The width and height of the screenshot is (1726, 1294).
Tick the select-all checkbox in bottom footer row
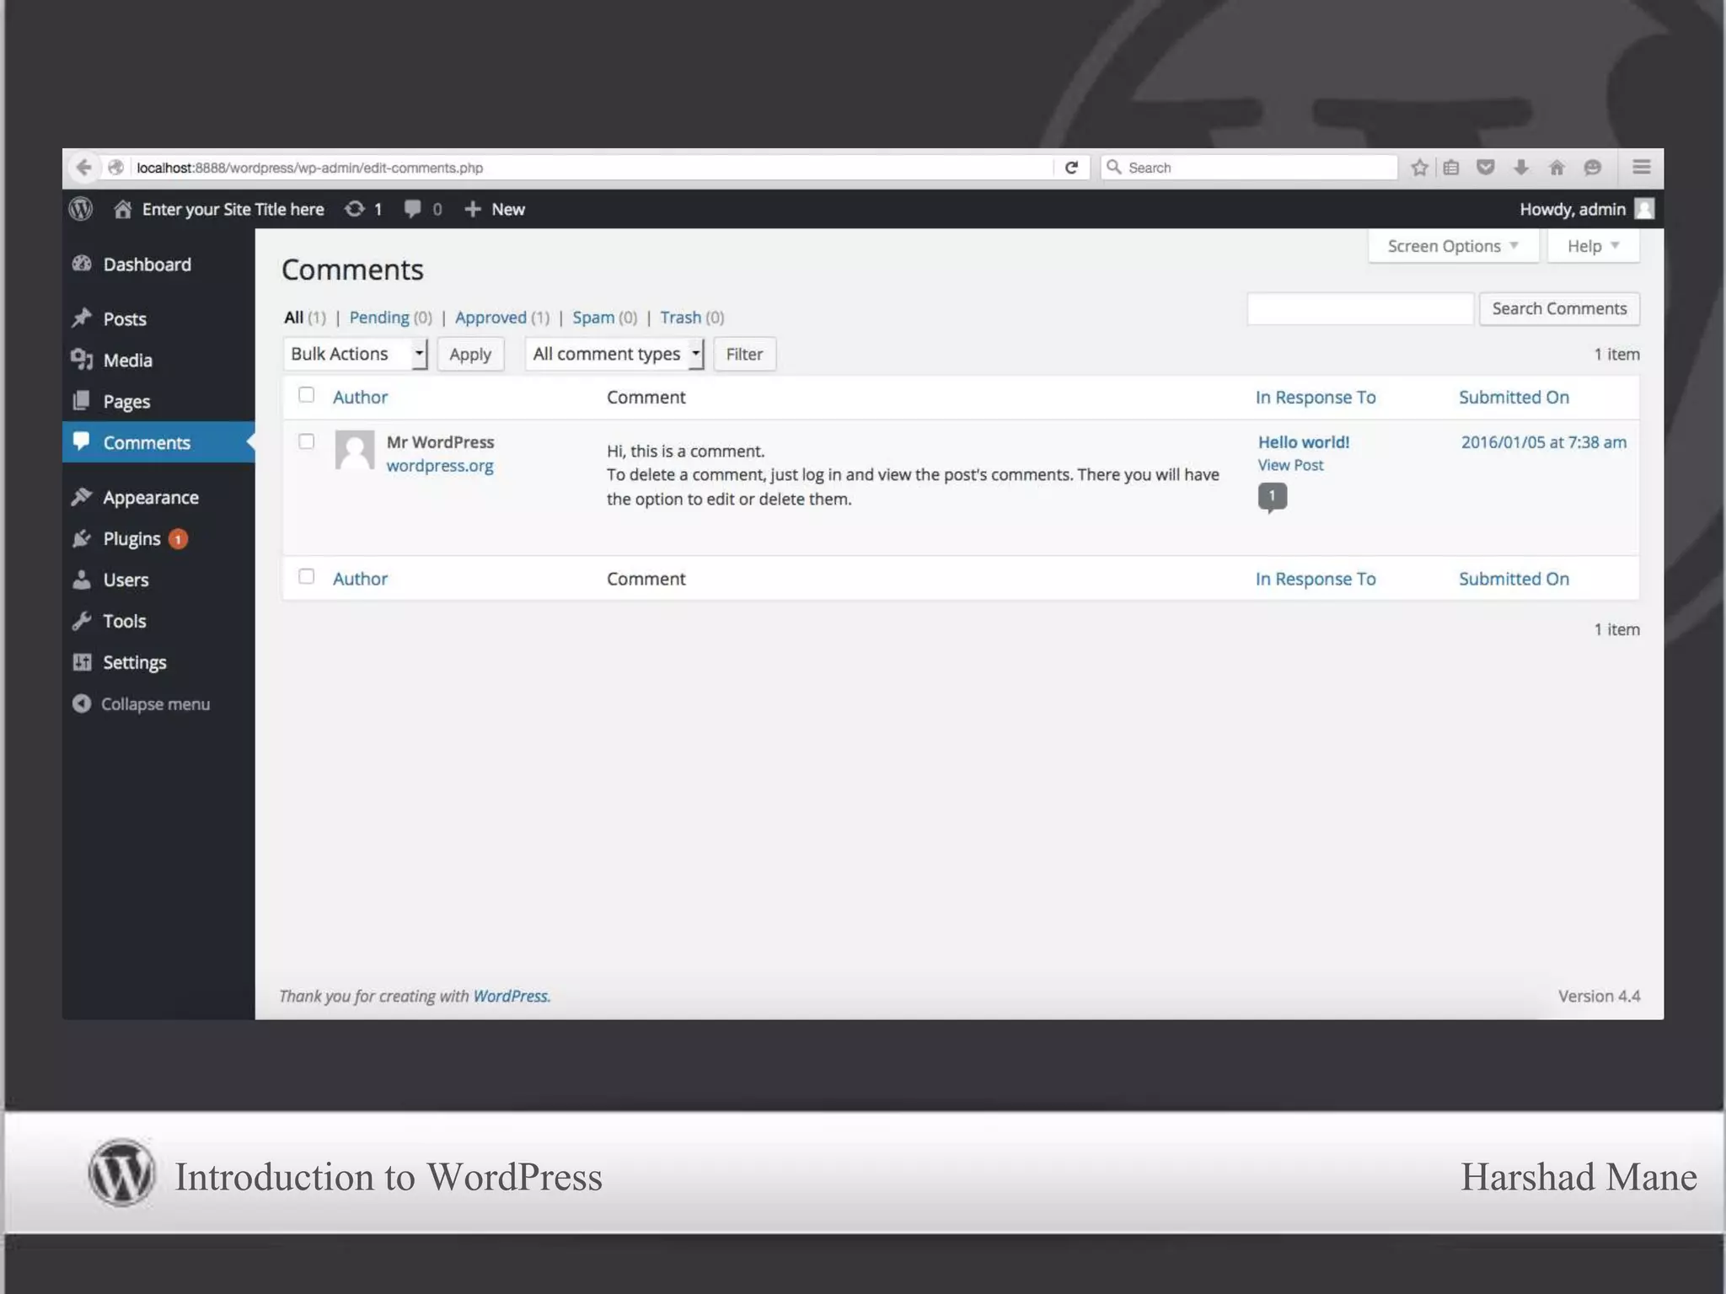point(306,576)
